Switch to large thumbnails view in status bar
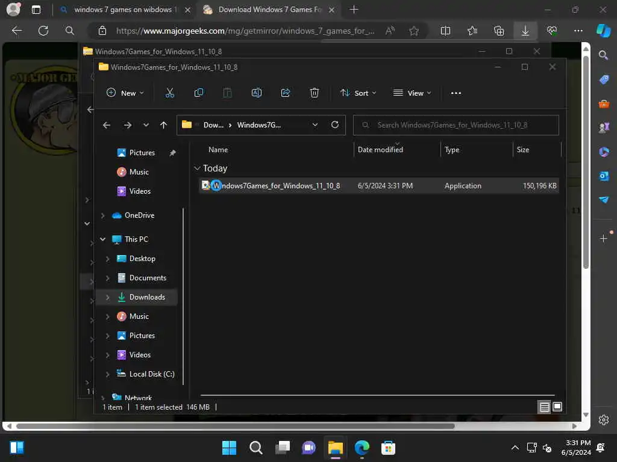617x462 pixels. click(557, 407)
